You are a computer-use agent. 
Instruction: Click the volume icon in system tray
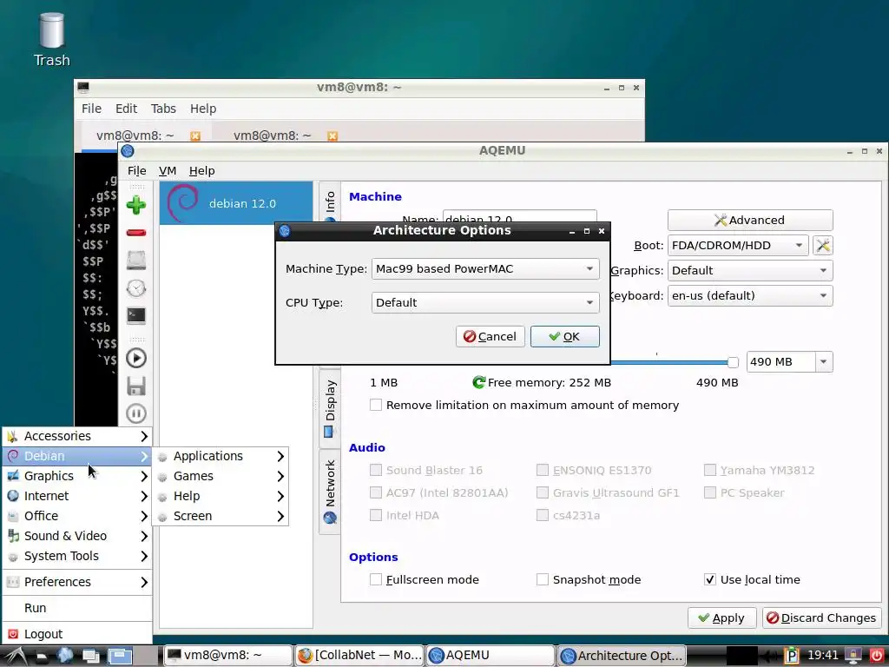coord(770,657)
